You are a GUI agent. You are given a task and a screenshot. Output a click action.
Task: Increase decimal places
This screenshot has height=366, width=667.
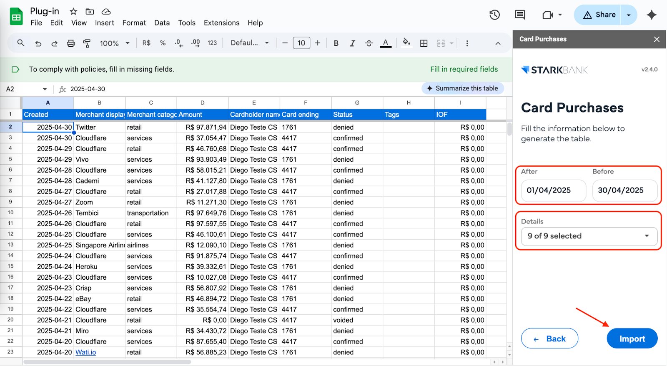tap(196, 43)
